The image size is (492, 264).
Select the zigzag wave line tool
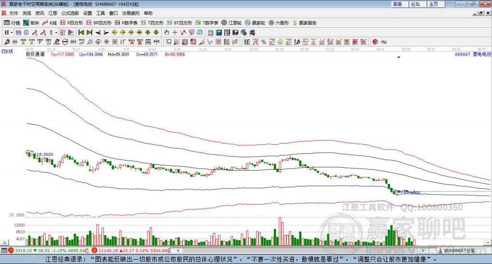(x=210, y=42)
